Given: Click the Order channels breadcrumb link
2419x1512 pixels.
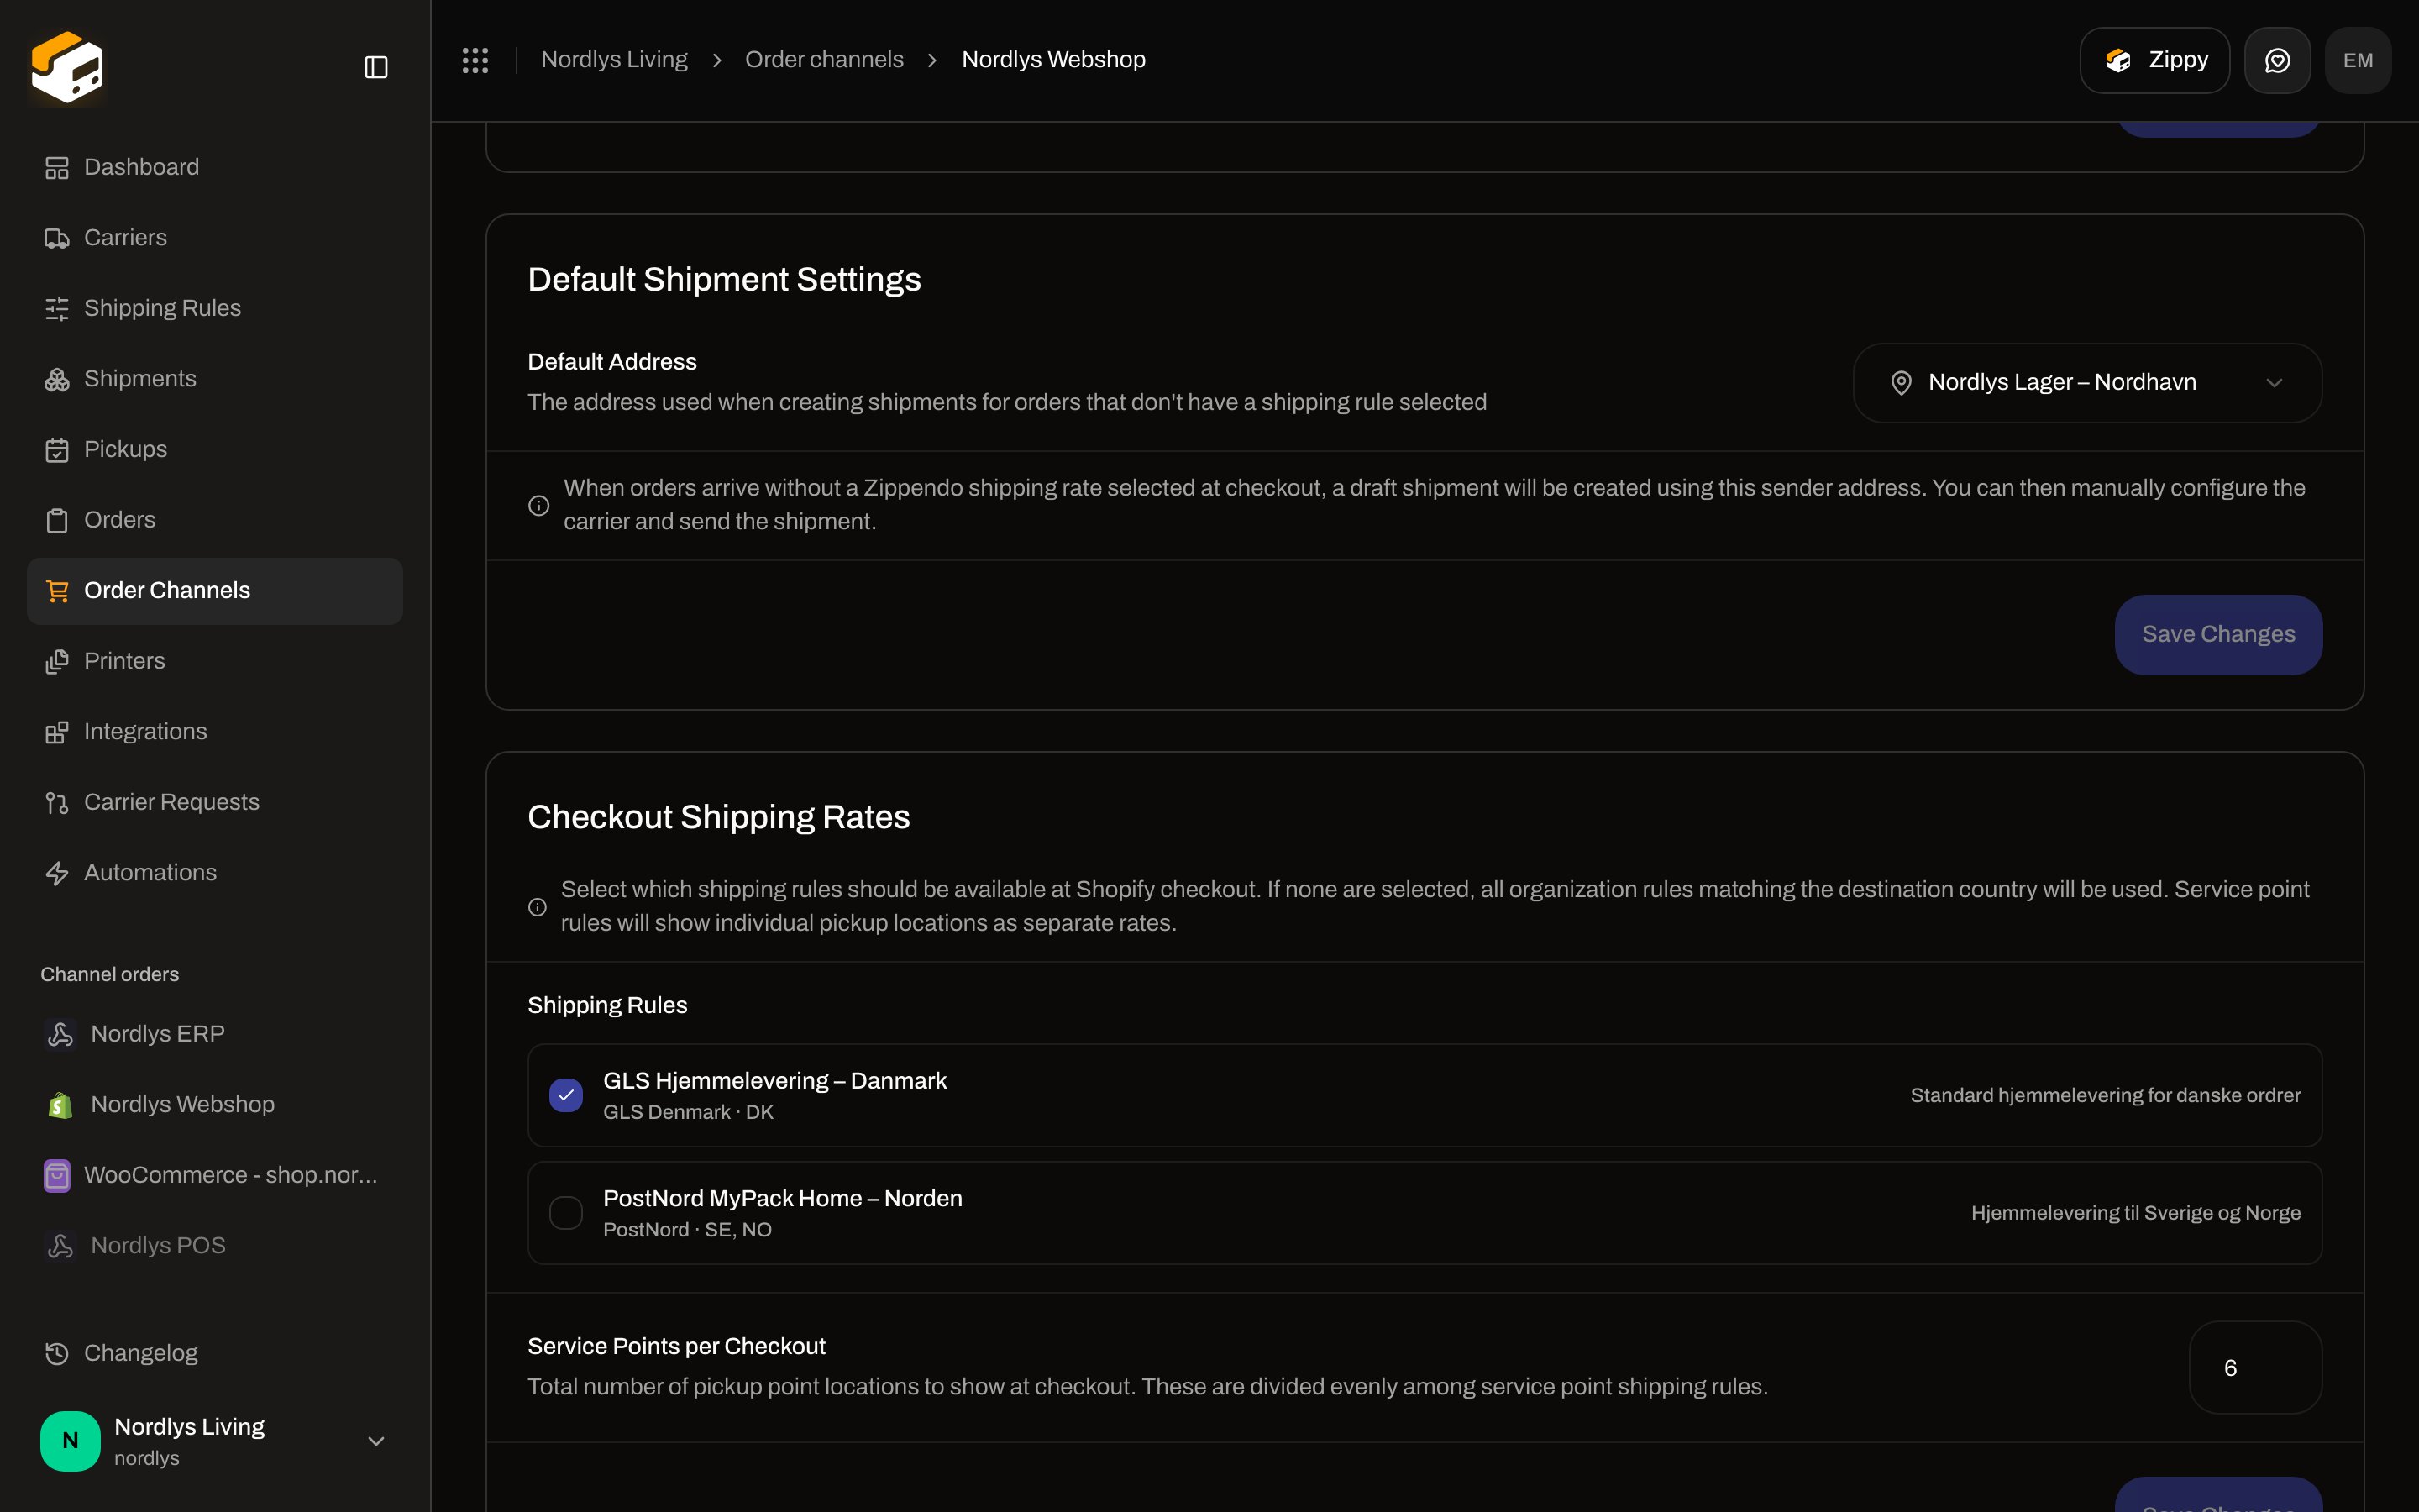Looking at the screenshot, I should (824, 60).
